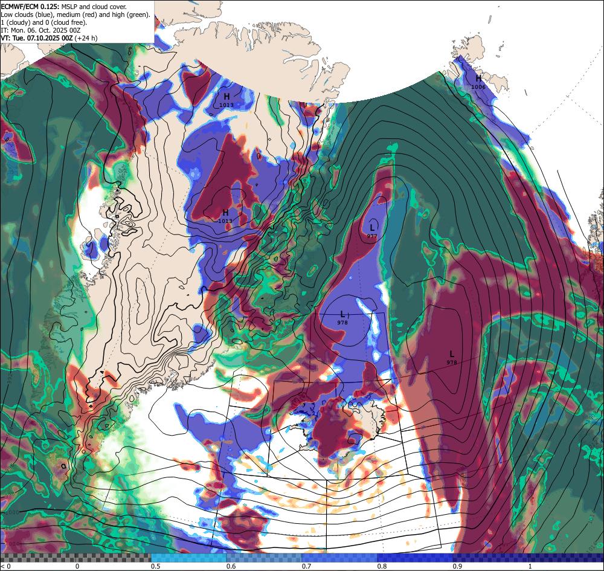
Task: Click the '0.8' legend label
Action: click(x=382, y=566)
